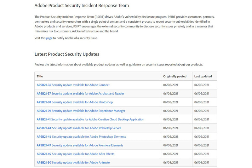Click the 'Adobe Product Security Incident Response Team' heading
The width and height of the screenshot is (252, 168).
click(x=82, y=5)
